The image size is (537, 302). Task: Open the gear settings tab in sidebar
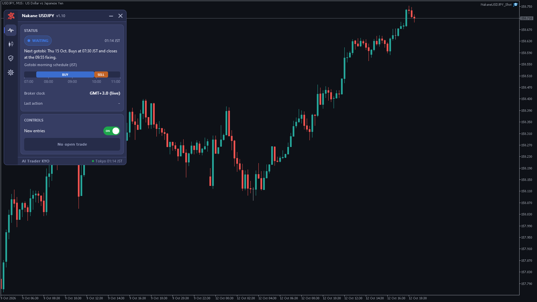click(x=11, y=72)
